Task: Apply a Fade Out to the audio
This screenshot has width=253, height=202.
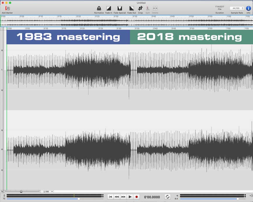Action: click(x=131, y=8)
